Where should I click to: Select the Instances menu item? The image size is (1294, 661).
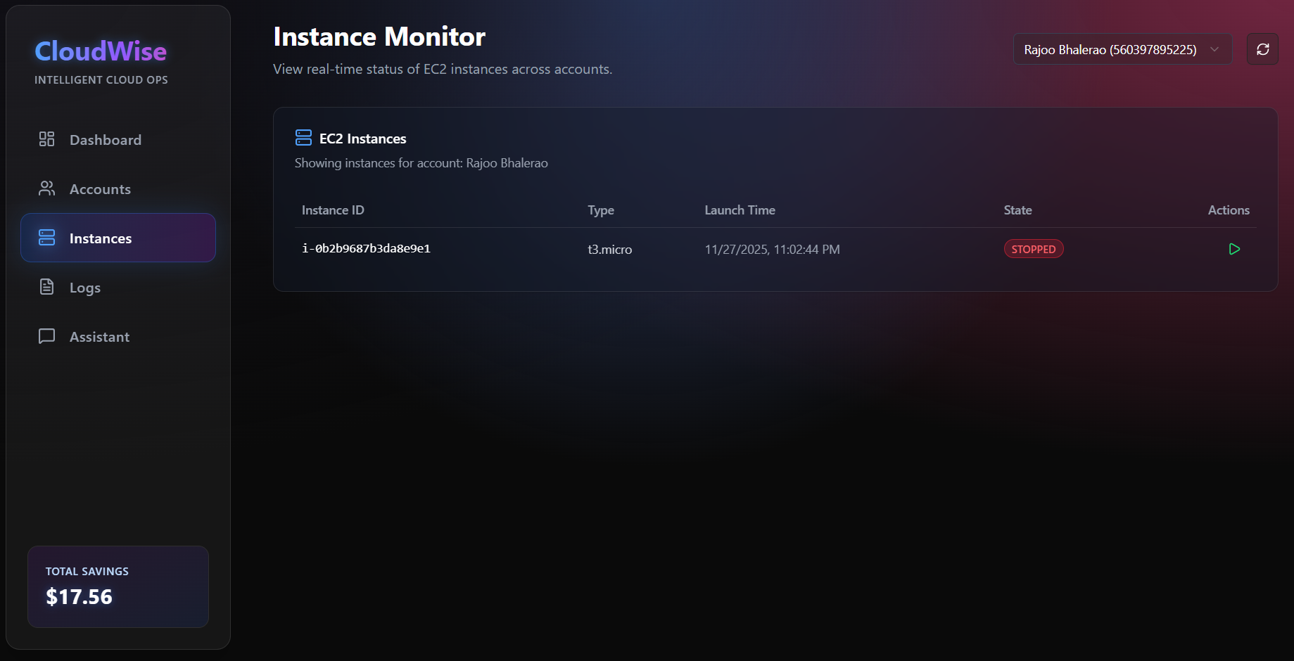(x=118, y=238)
